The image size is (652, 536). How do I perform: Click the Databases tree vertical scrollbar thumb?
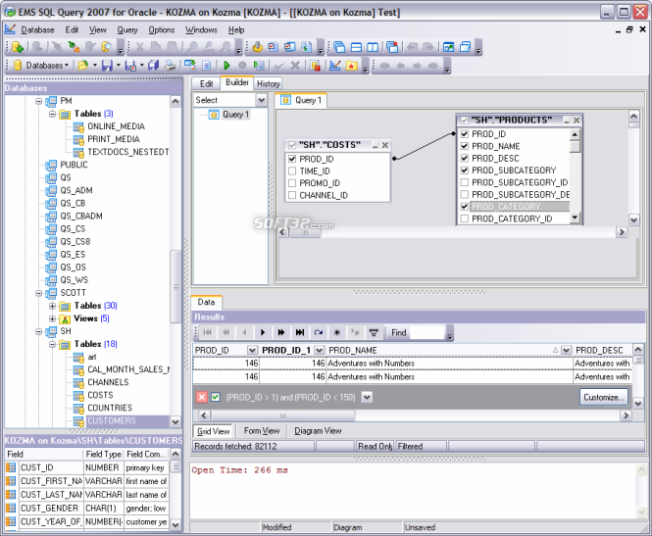pyautogui.click(x=176, y=286)
